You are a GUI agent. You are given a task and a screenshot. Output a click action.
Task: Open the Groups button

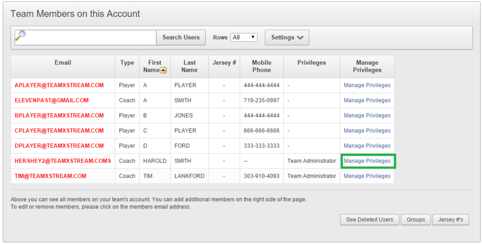click(x=416, y=220)
